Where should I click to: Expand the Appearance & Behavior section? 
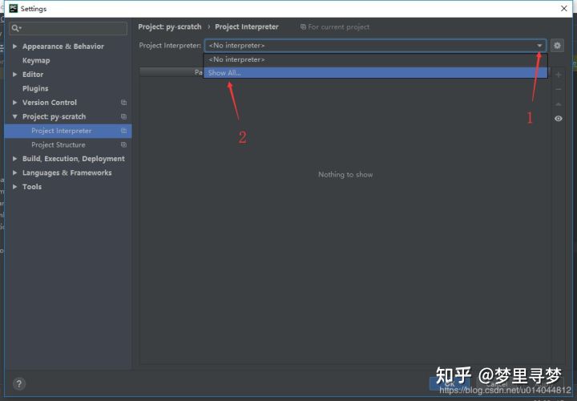coord(14,46)
